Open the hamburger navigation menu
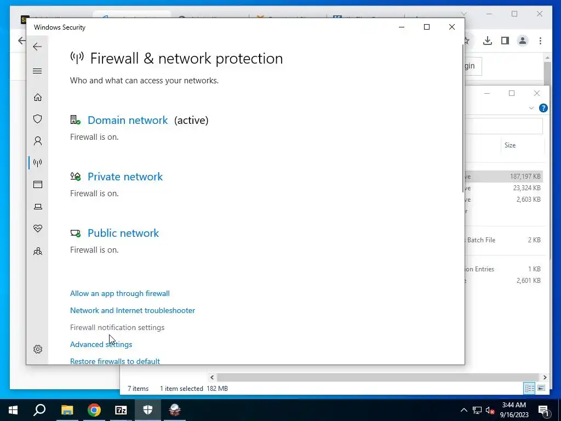 [x=37, y=71]
